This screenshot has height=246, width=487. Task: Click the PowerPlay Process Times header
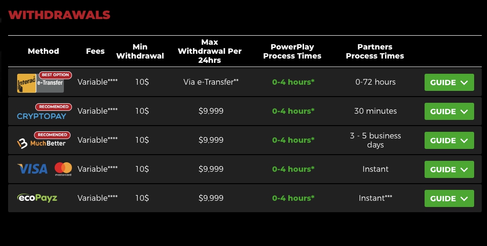click(292, 51)
